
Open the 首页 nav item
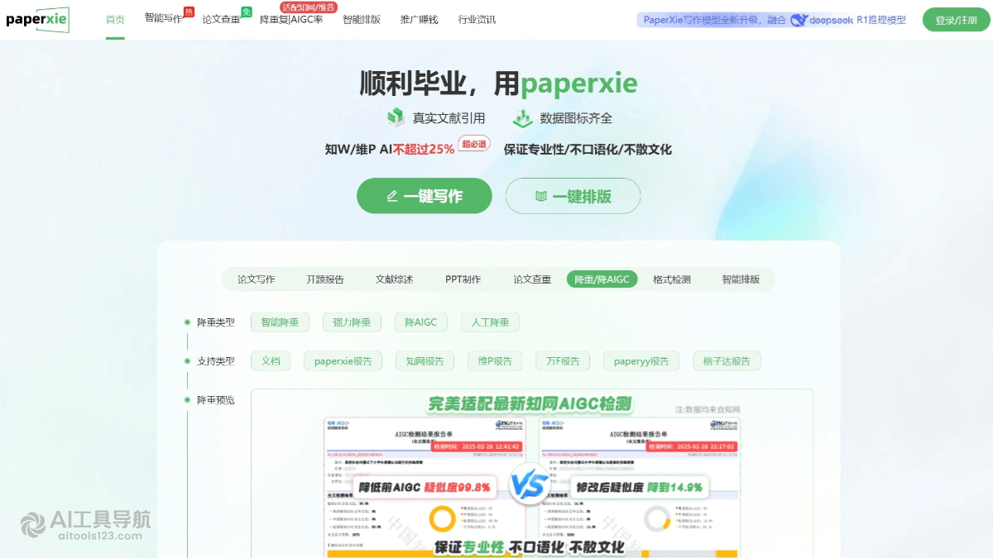point(115,19)
